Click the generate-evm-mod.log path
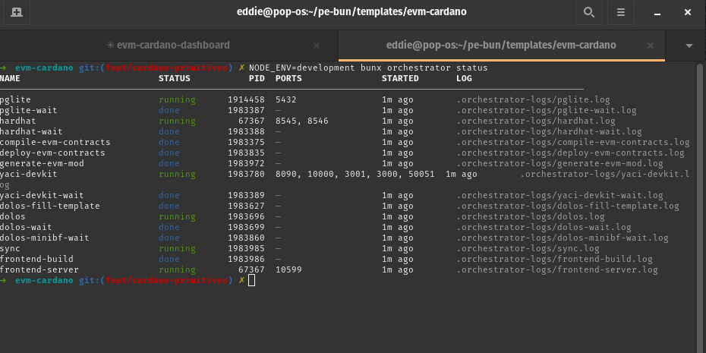 [559, 163]
